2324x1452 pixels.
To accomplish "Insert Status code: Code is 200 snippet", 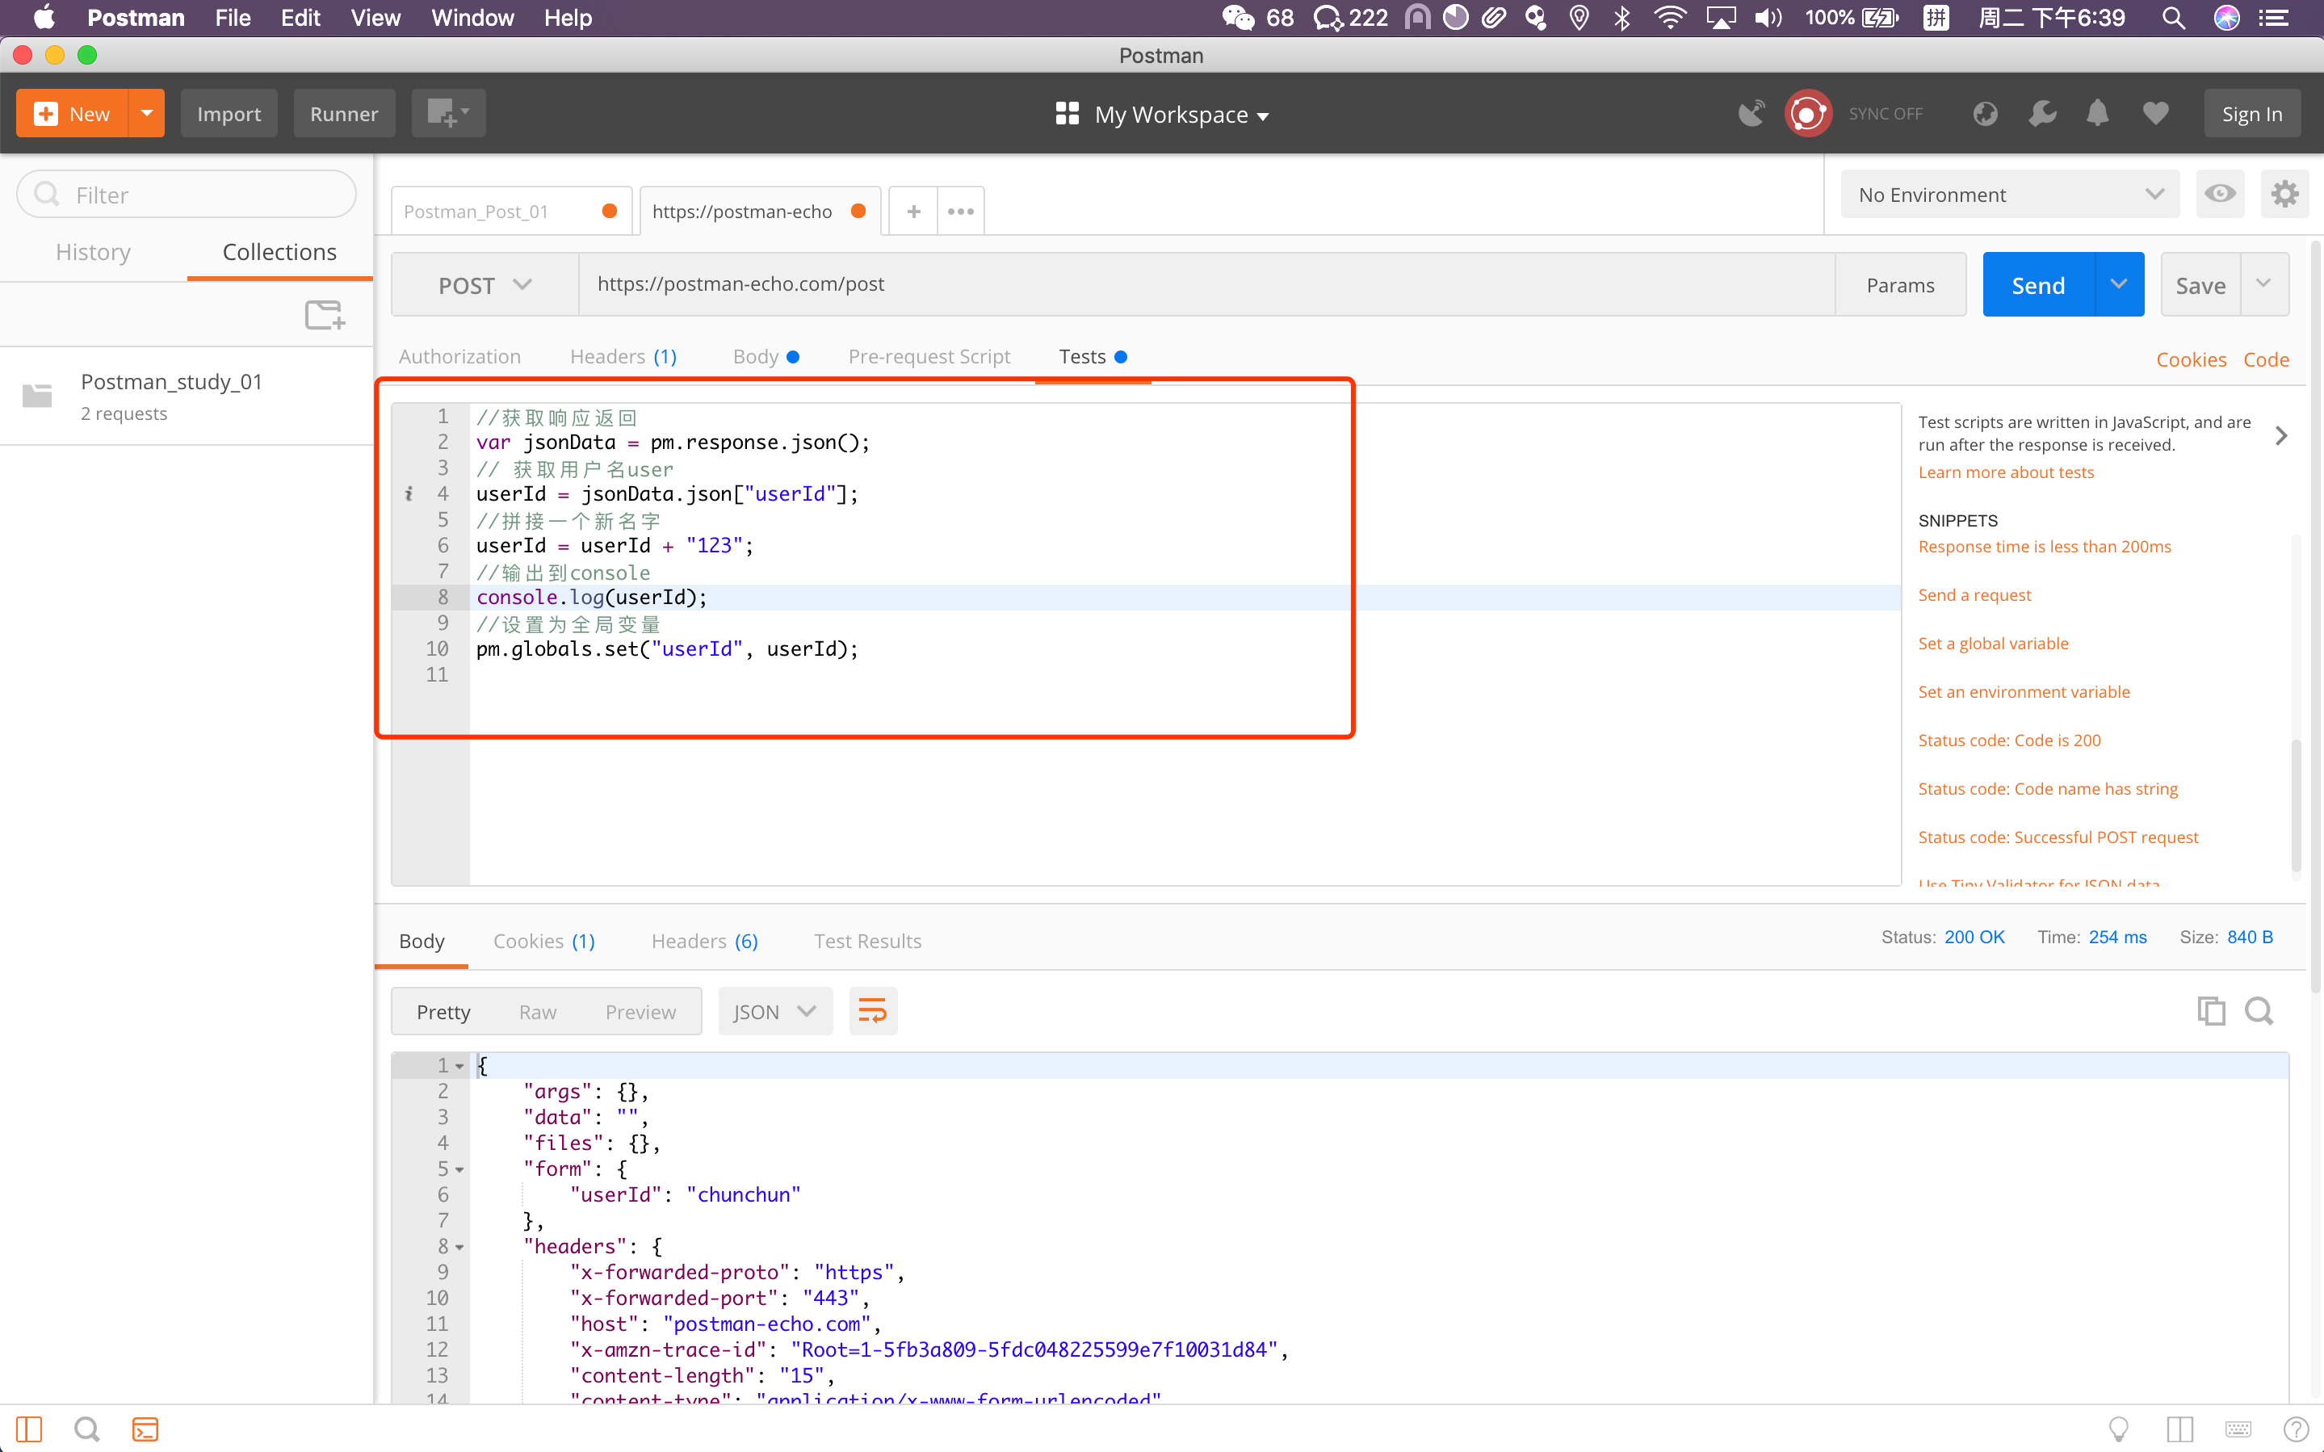I will 2009,740.
